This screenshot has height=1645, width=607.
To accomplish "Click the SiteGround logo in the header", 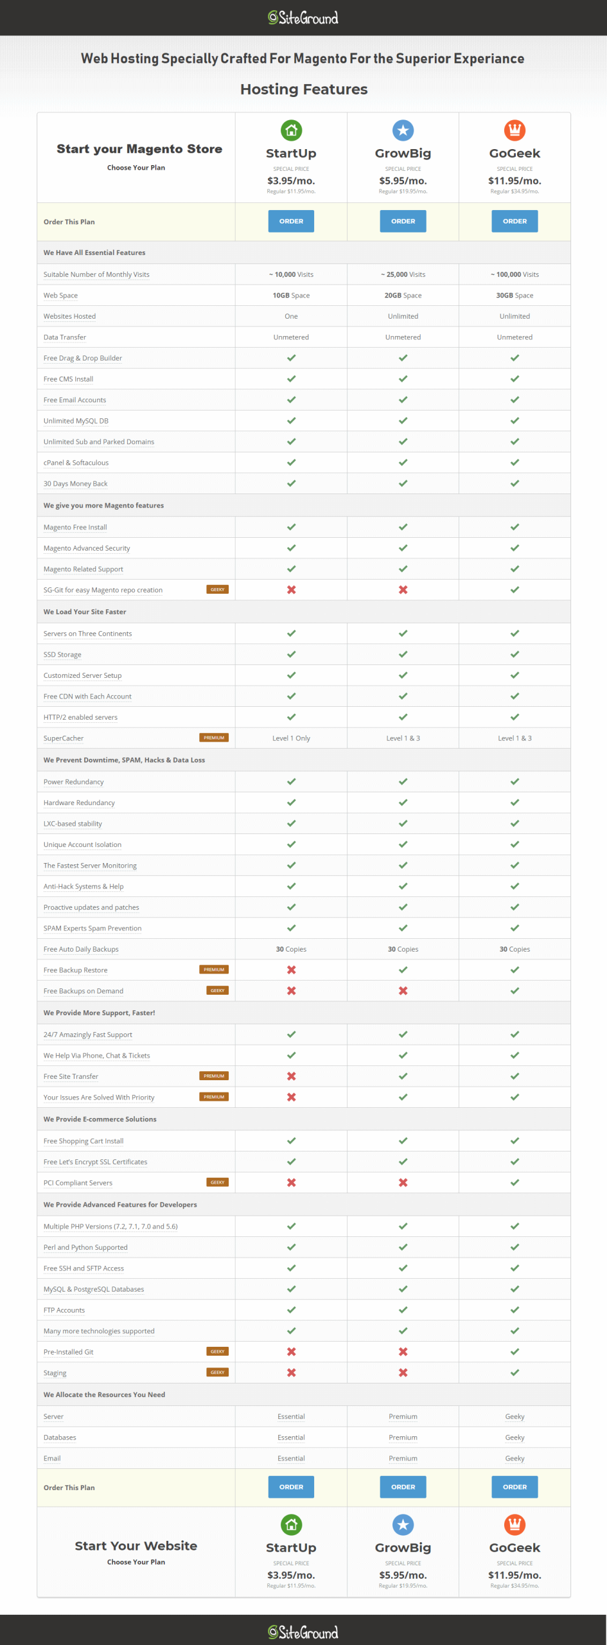I will pyautogui.click(x=303, y=18).
